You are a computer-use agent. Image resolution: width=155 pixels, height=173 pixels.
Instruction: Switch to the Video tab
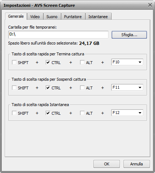point(35,17)
